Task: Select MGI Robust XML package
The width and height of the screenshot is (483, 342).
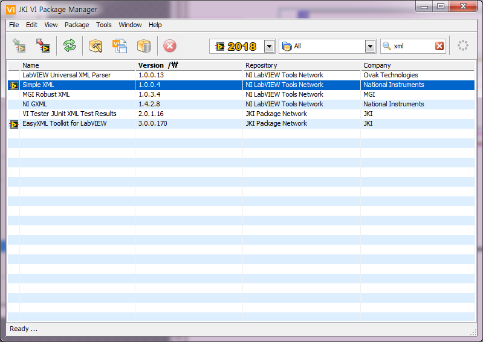Action: 46,94
